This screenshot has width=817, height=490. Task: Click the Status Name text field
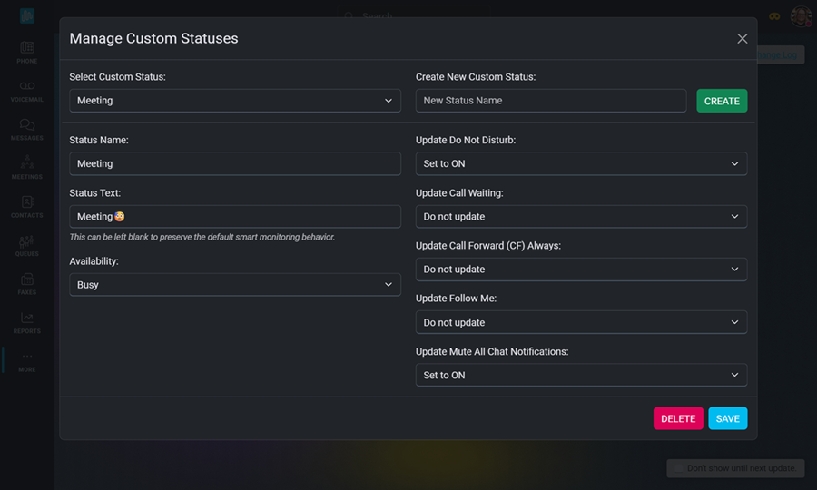click(235, 163)
